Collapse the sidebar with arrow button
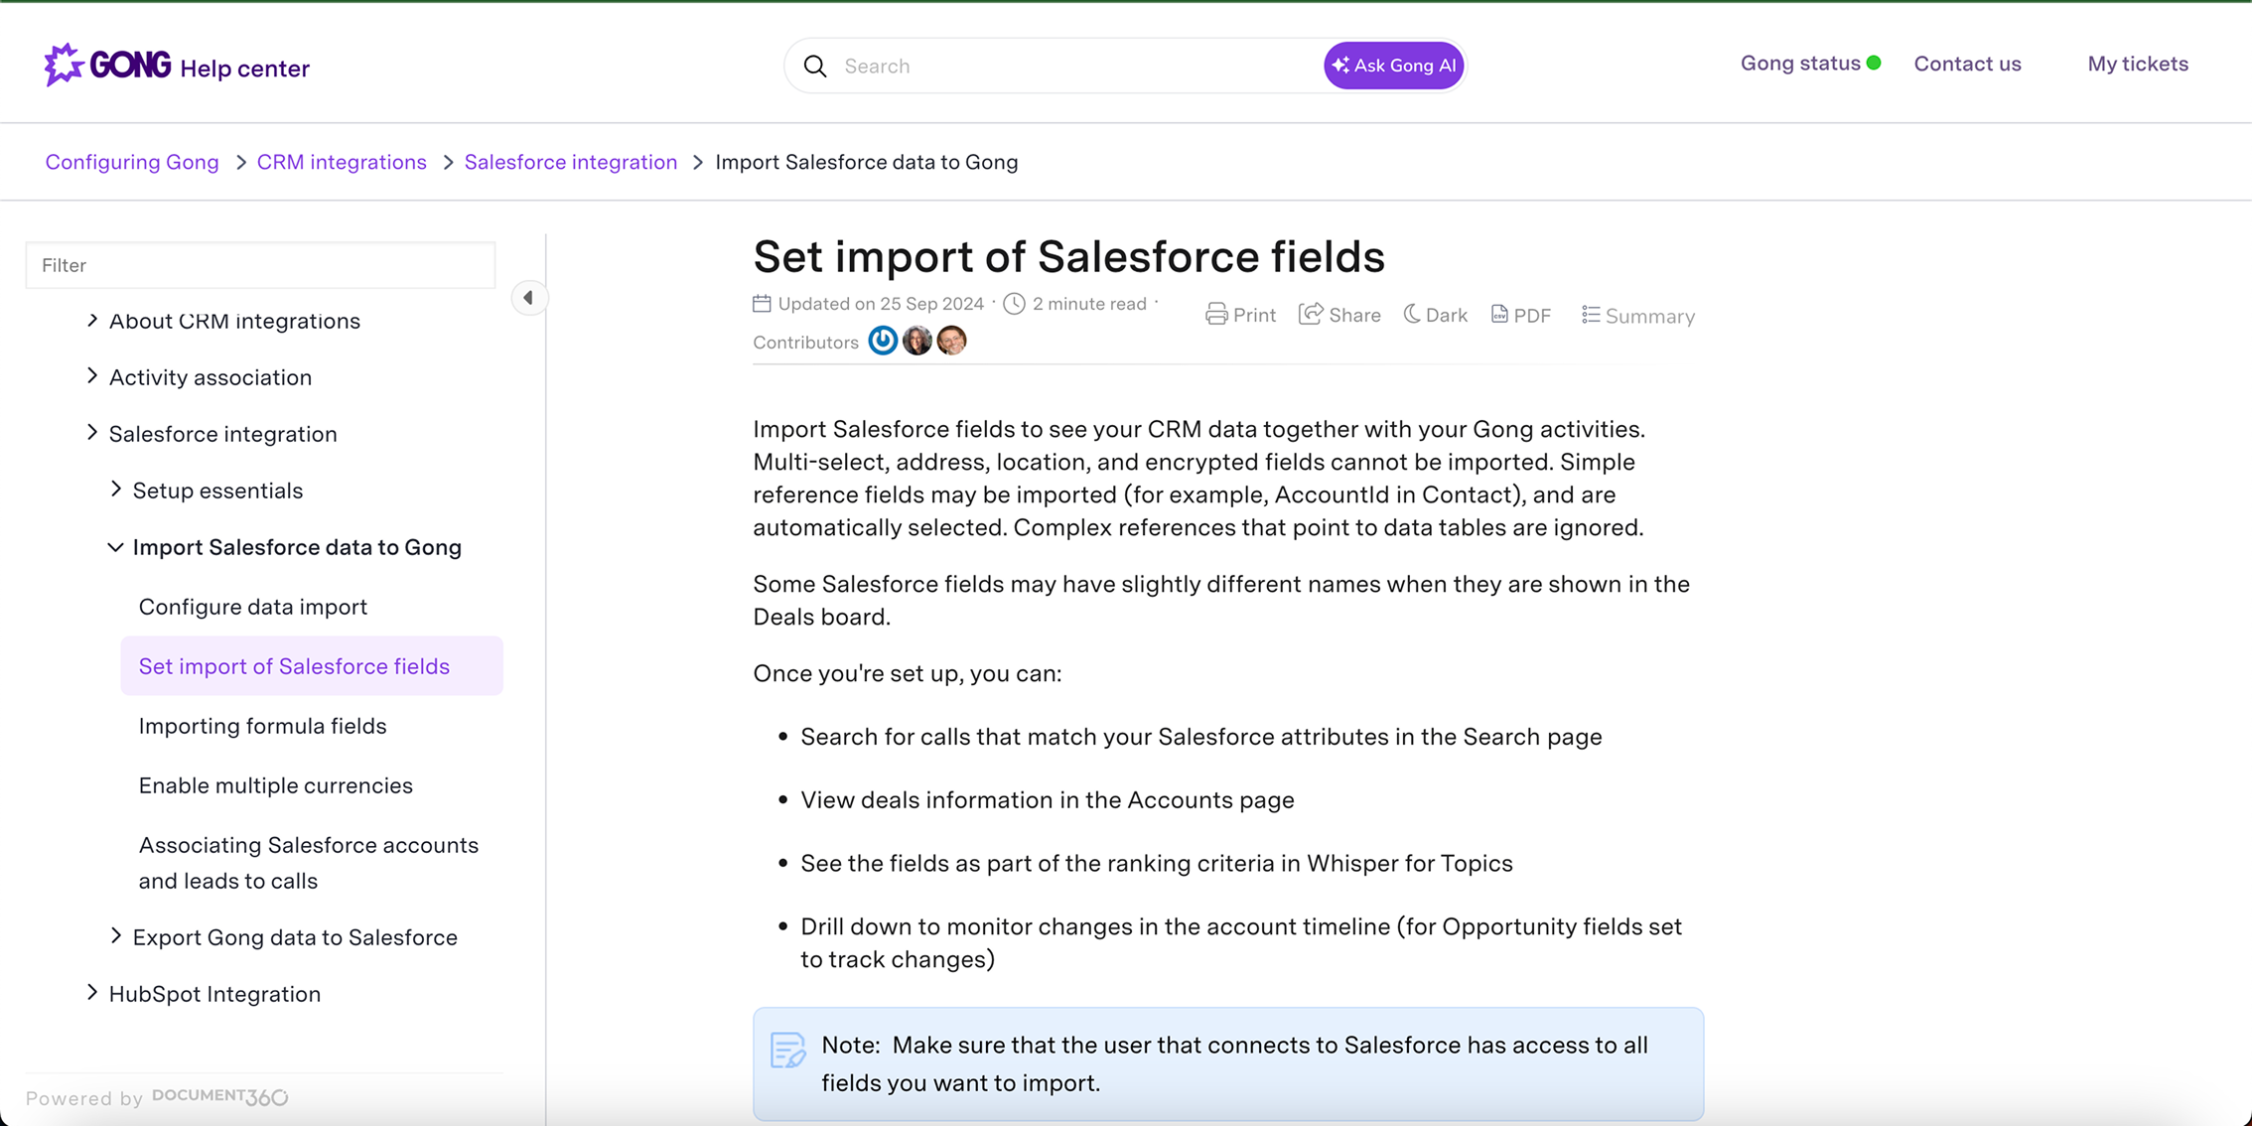Screen dimensions: 2252x1126 528,298
